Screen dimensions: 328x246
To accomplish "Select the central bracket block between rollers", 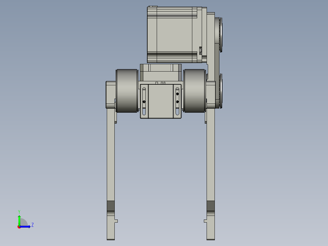I will (161, 101).
